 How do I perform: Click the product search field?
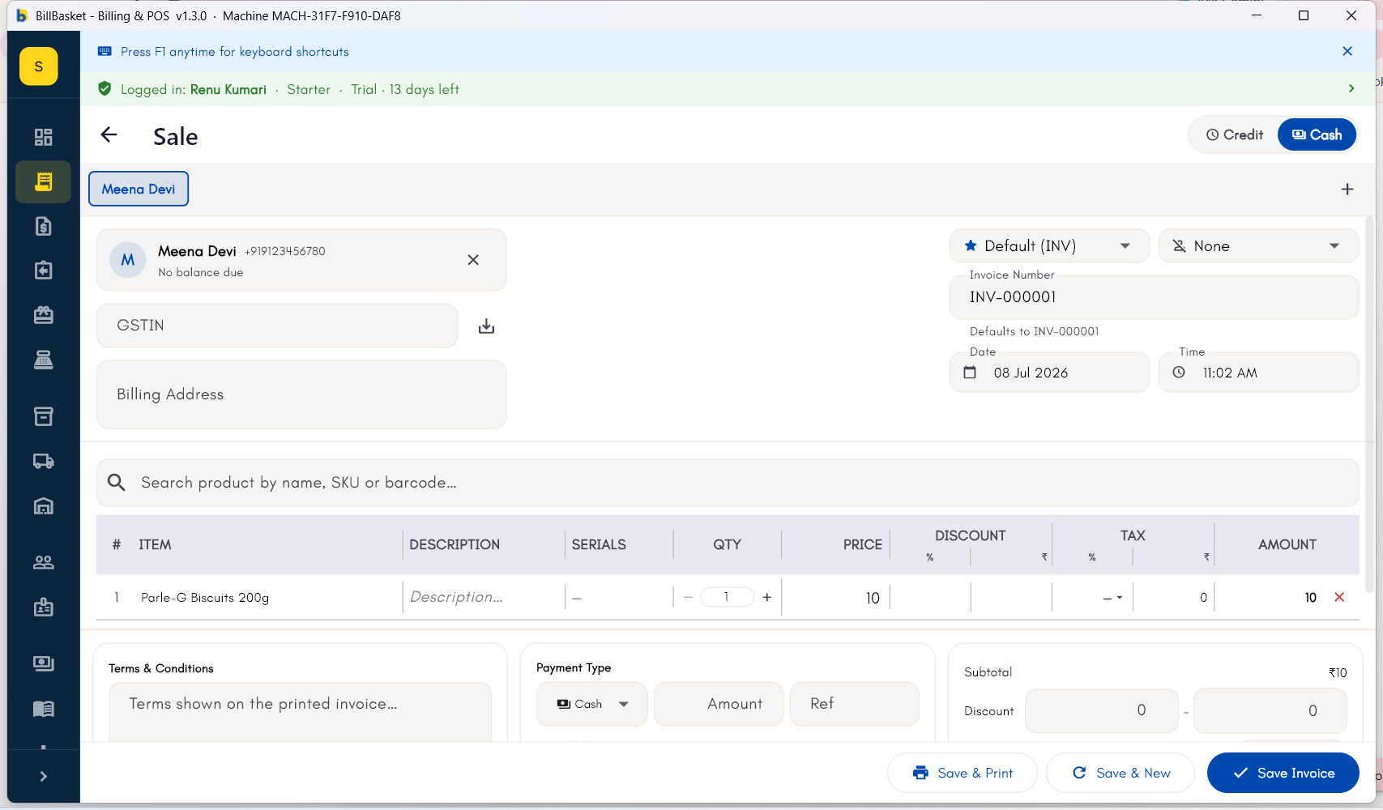(728, 483)
